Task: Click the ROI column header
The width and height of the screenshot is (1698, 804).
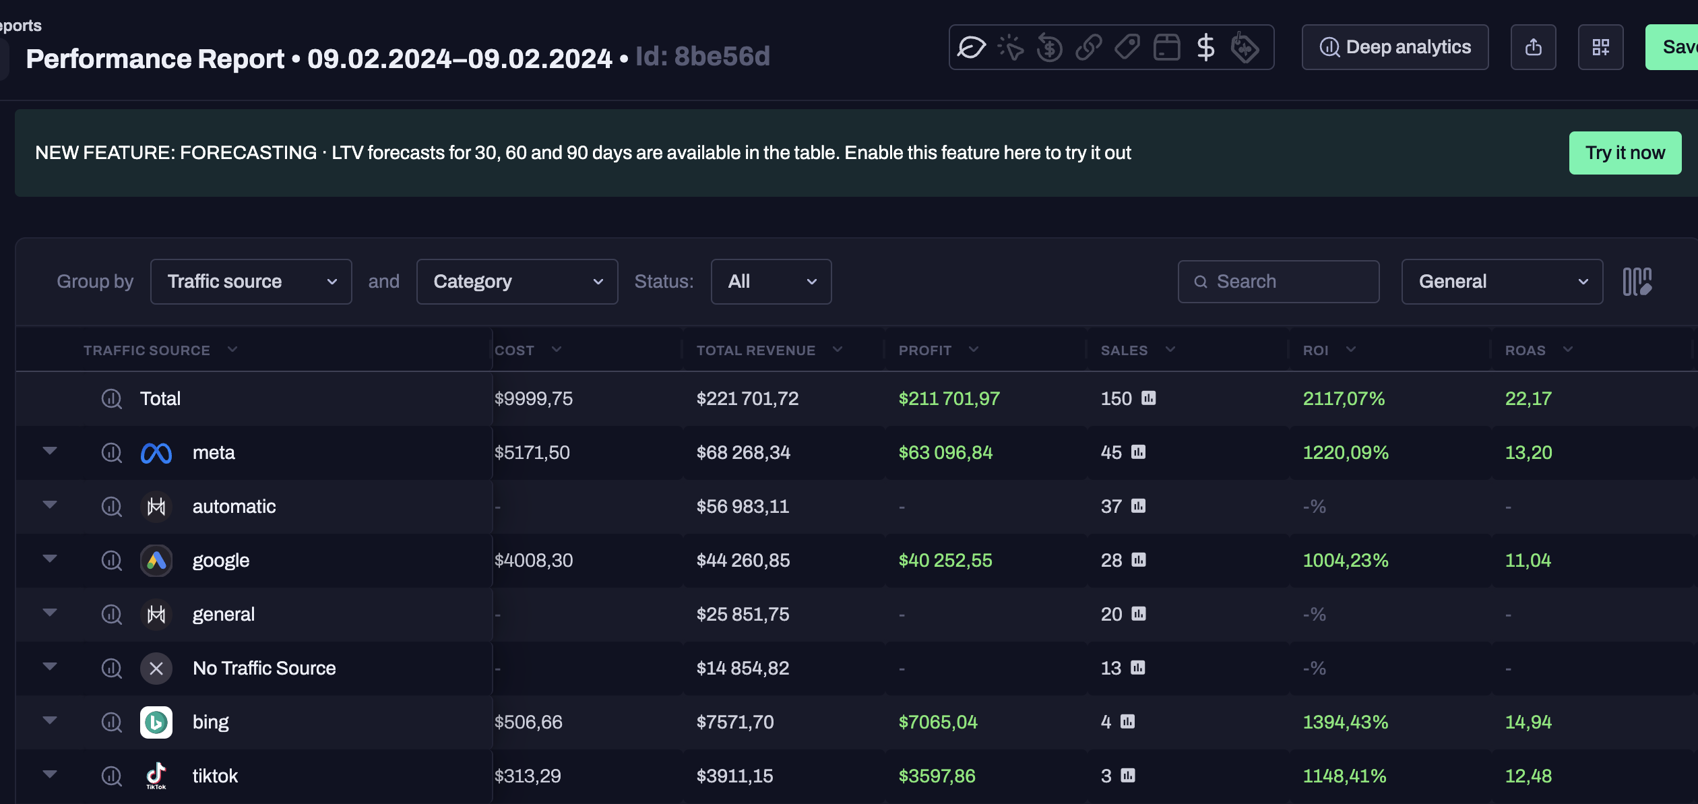Action: [1316, 350]
